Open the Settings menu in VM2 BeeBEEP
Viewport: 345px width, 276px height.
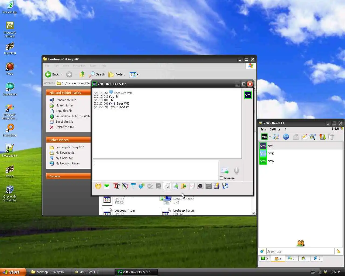click(x=275, y=129)
